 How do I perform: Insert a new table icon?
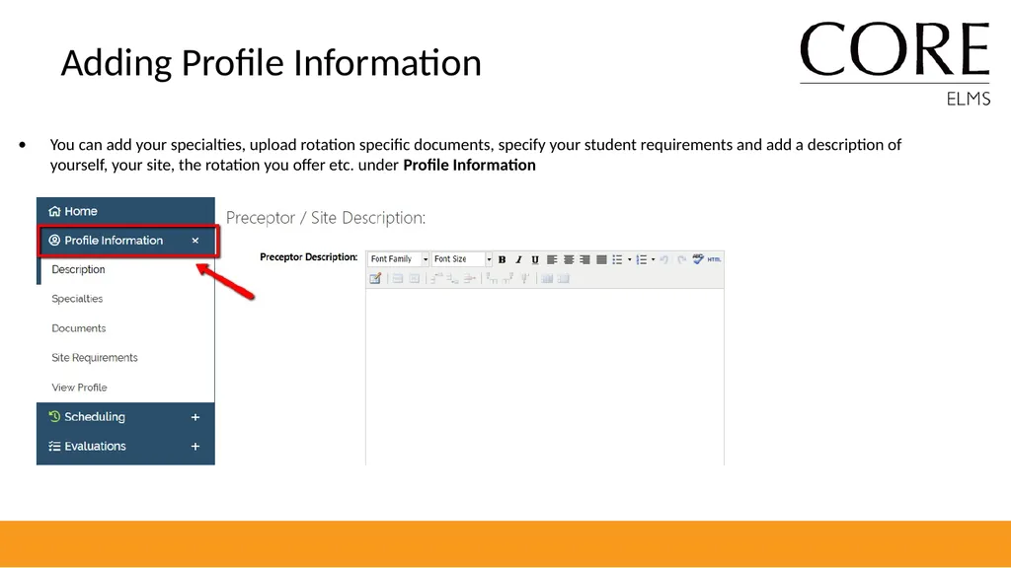375,278
